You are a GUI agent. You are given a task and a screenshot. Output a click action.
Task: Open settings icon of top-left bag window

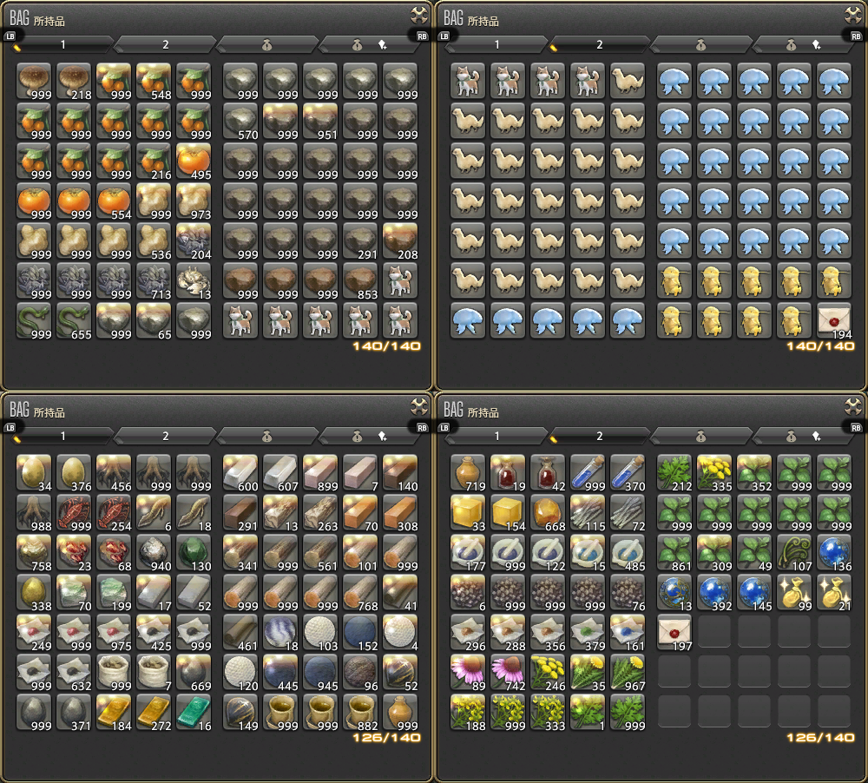coord(419,15)
